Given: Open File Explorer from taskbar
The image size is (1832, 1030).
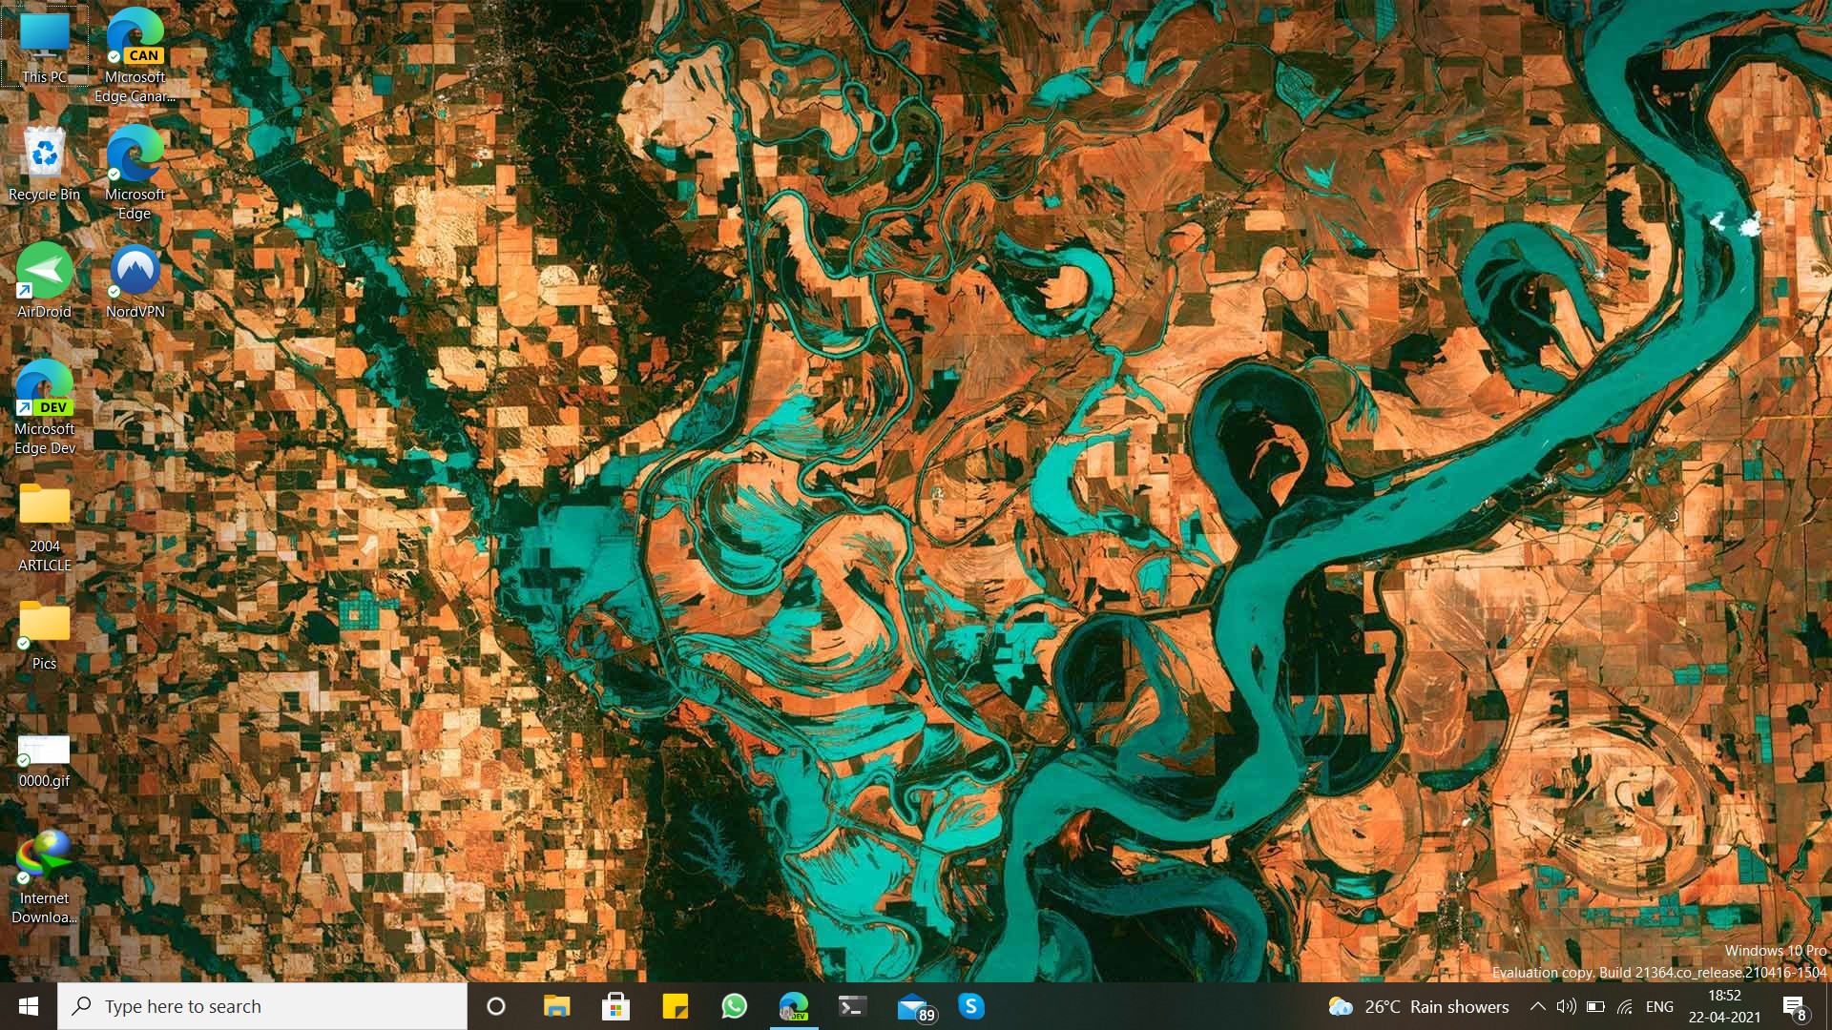Looking at the screenshot, I should point(556,1006).
